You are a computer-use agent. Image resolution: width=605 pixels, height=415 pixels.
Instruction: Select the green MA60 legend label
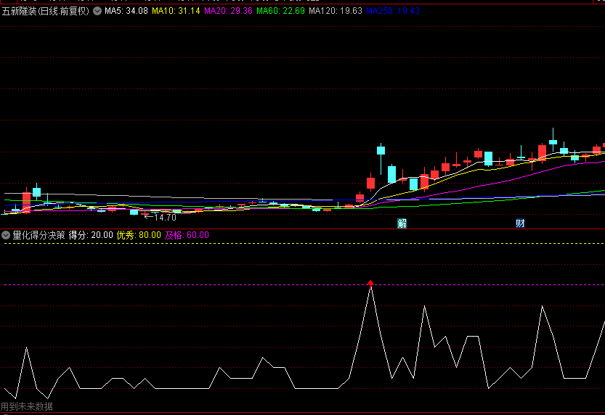click(280, 11)
